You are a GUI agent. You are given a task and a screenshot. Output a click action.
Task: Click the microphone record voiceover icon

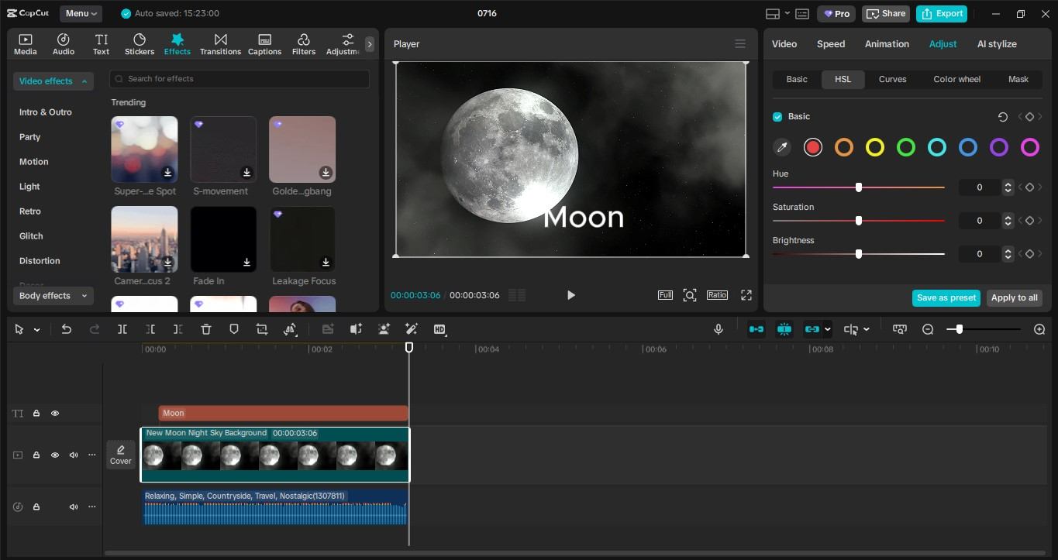719,329
